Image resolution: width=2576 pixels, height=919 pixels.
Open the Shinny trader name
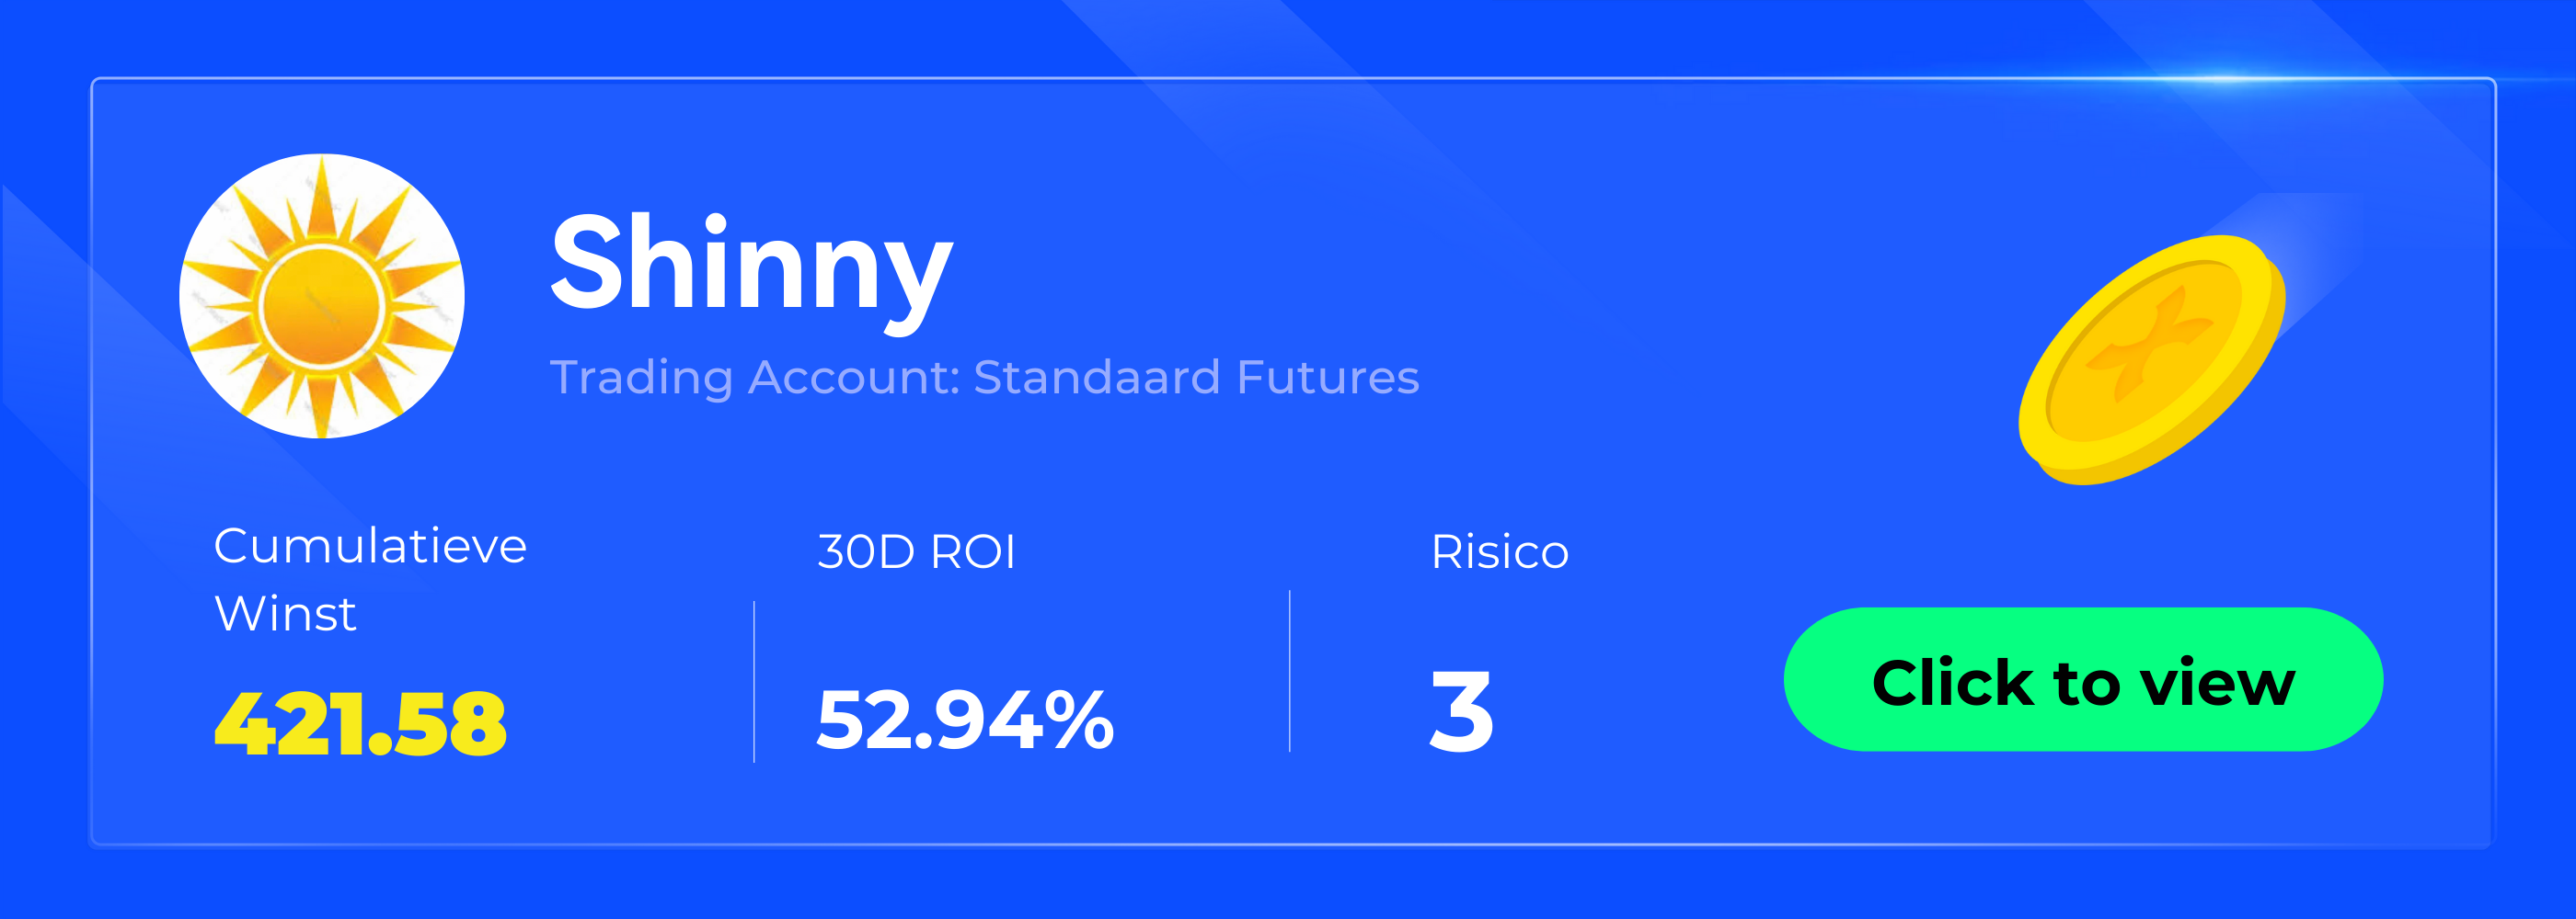751,265
